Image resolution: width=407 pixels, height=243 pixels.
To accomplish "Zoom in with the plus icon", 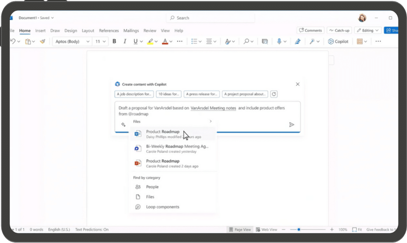I will [332, 229].
